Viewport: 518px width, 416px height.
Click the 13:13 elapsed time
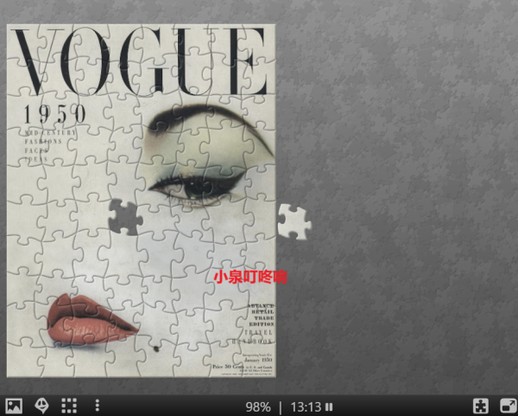pyautogui.click(x=306, y=407)
